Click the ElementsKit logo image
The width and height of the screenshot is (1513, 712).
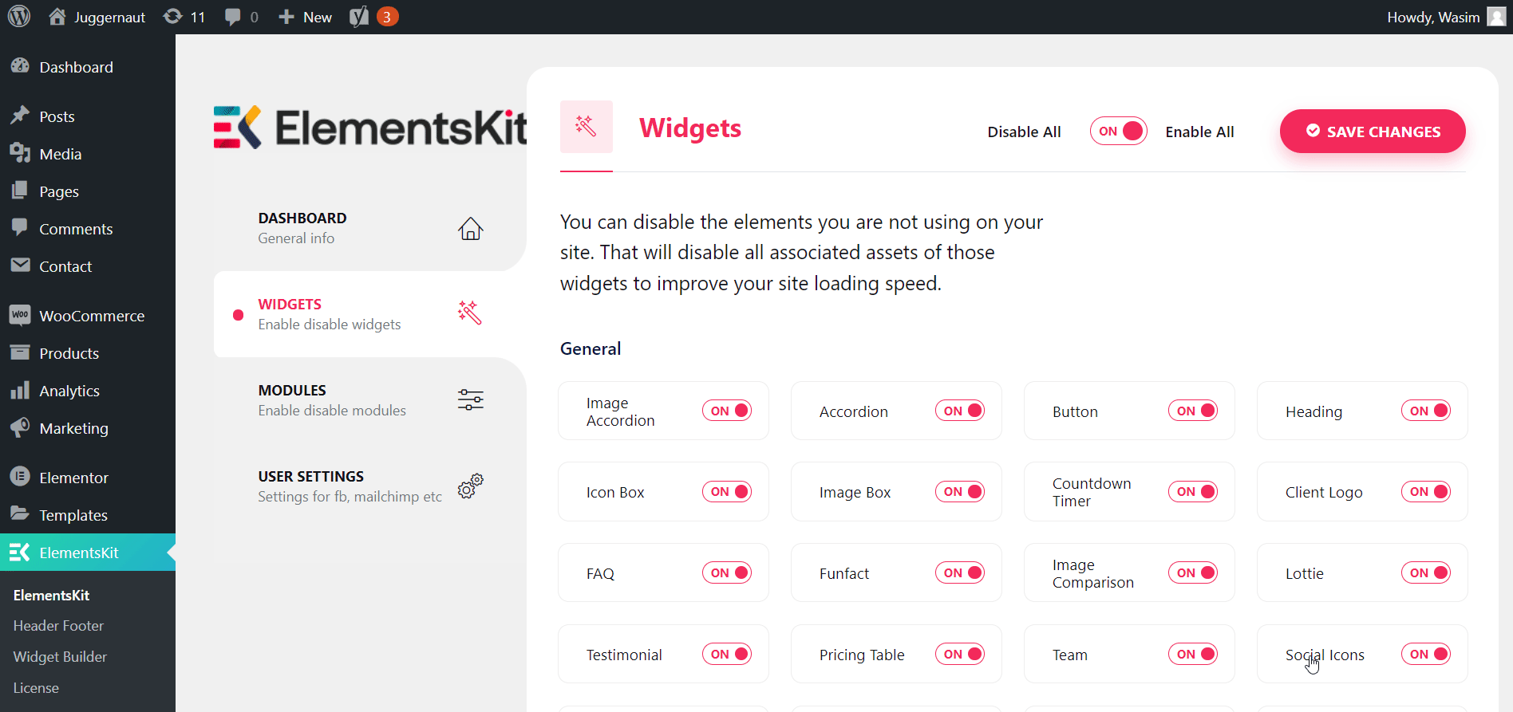tap(370, 128)
